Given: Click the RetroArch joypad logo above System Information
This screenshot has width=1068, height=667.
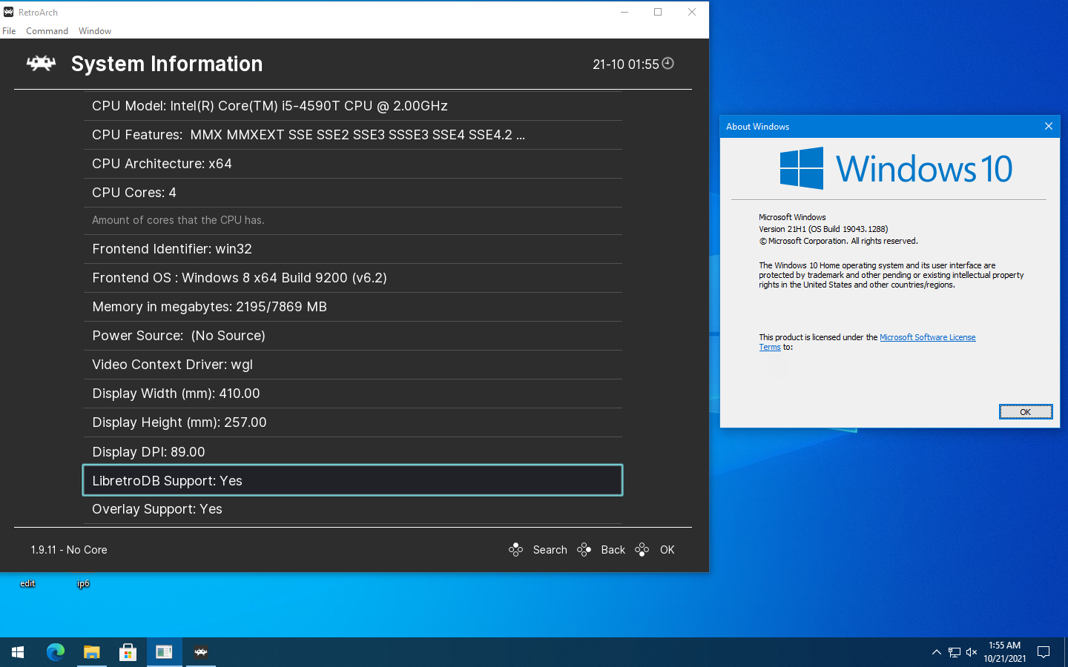Looking at the screenshot, I should click(x=41, y=64).
